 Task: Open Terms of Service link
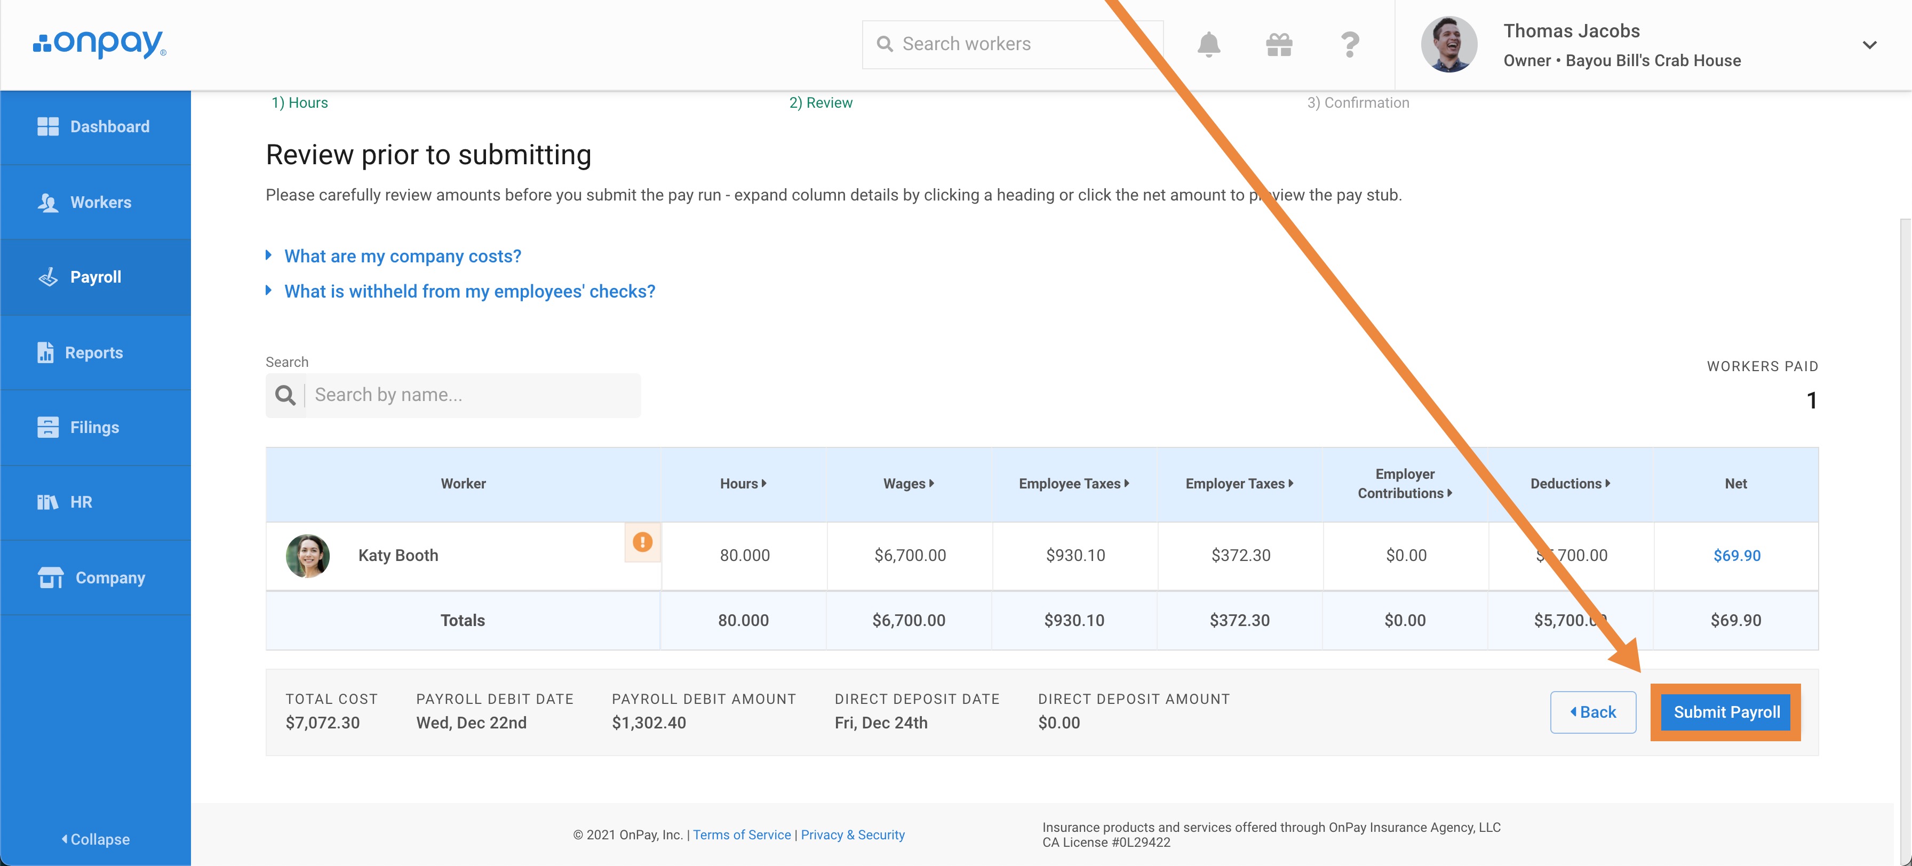pos(742,835)
